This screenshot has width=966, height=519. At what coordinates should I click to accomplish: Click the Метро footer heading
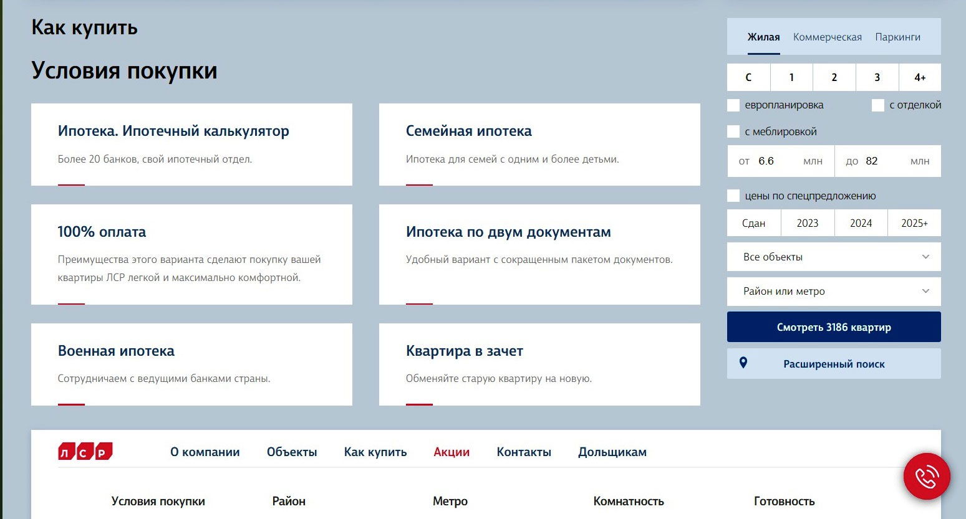[450, 501]
